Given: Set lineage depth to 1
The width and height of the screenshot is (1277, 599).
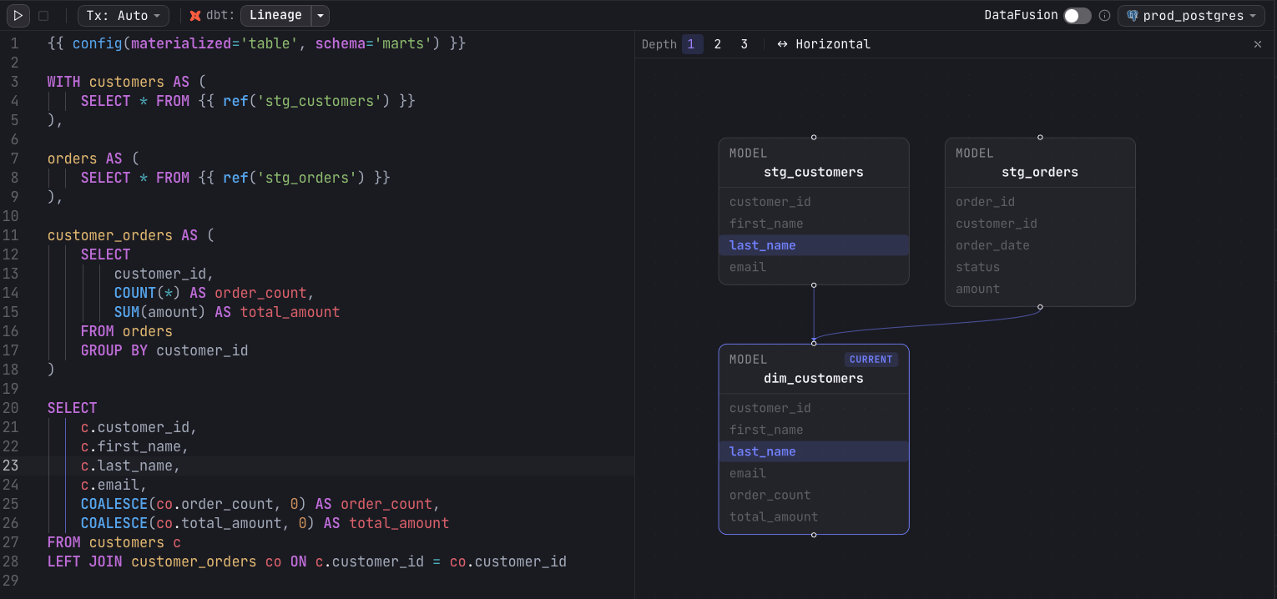Looking at the screenshot, I should tap(691, 44).
